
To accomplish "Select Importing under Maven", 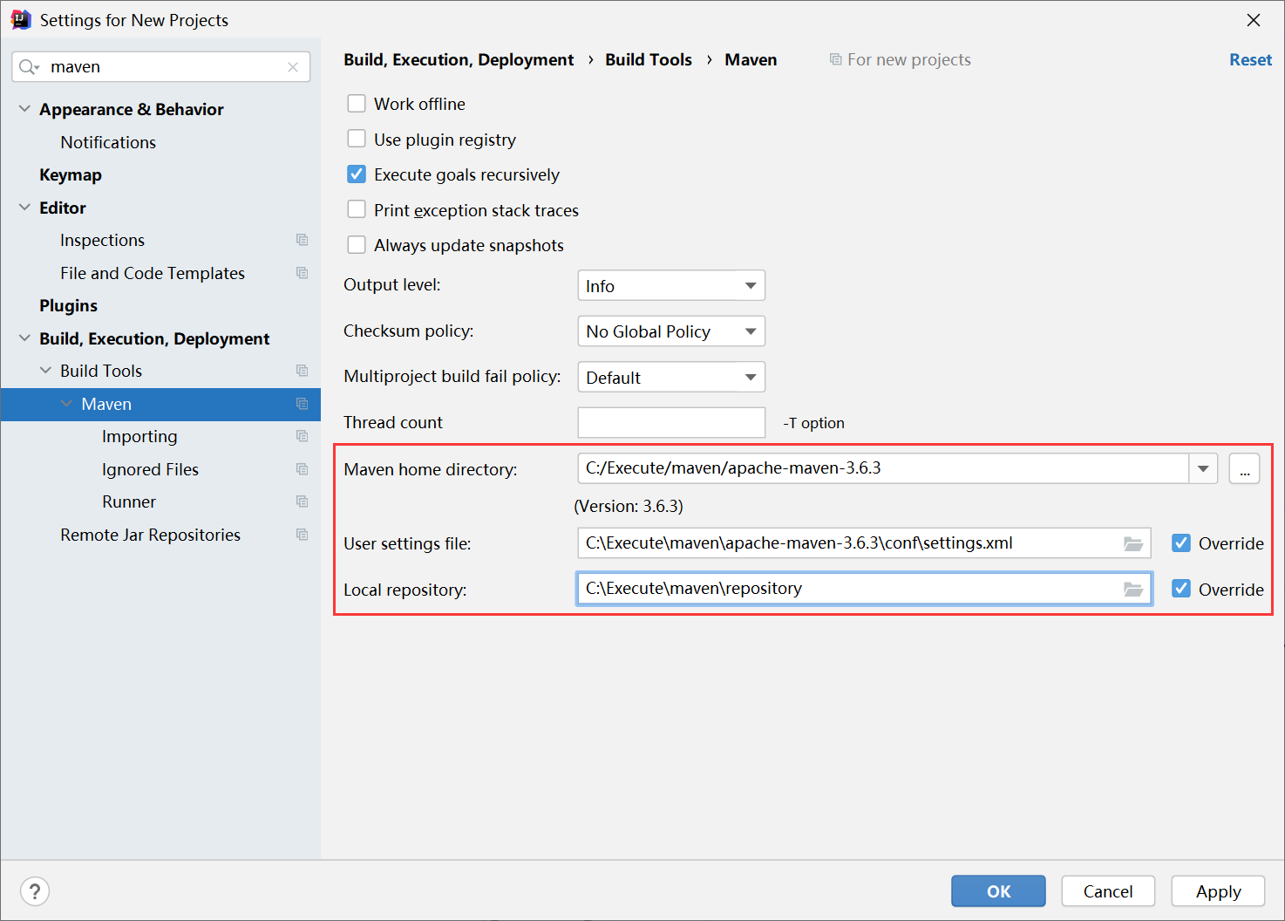I will tap(139, 437).
